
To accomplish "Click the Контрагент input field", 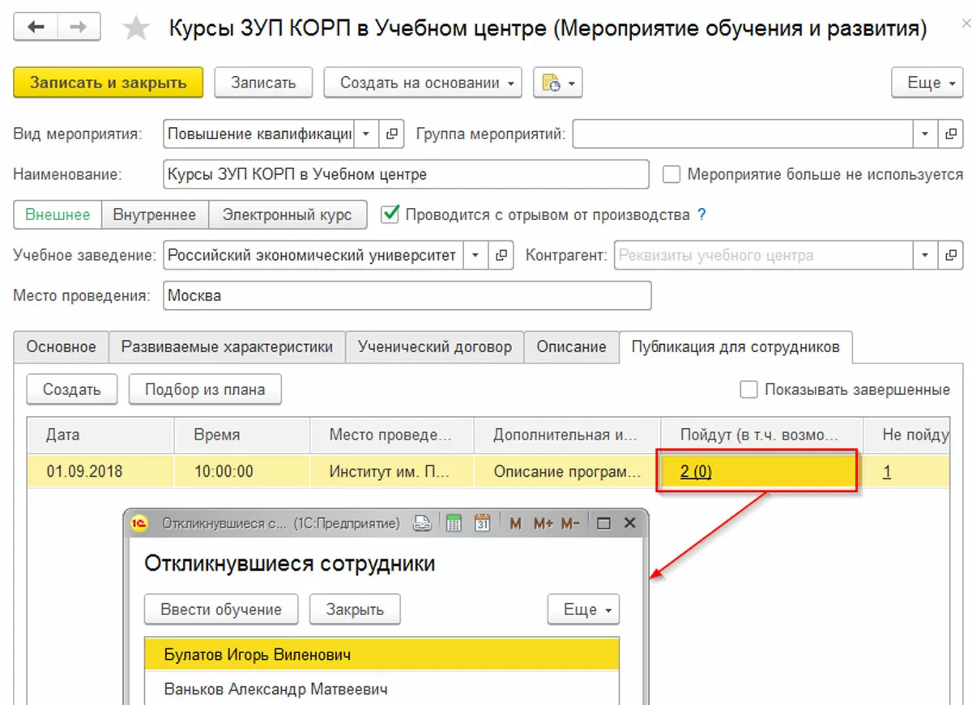I will tap(764, 256).
